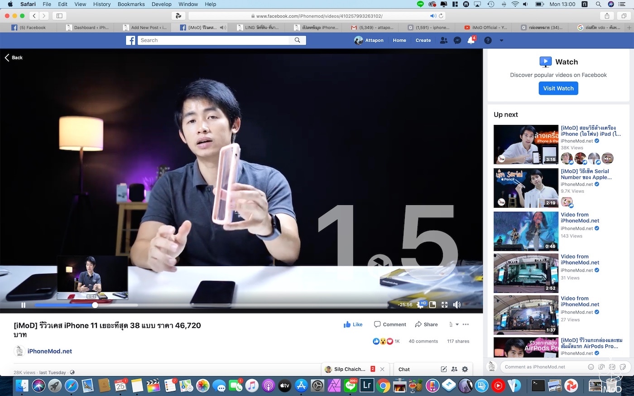Click the chat settings gear icon
This screenshot has width=634, height=396.
click(x=465, y=369)
